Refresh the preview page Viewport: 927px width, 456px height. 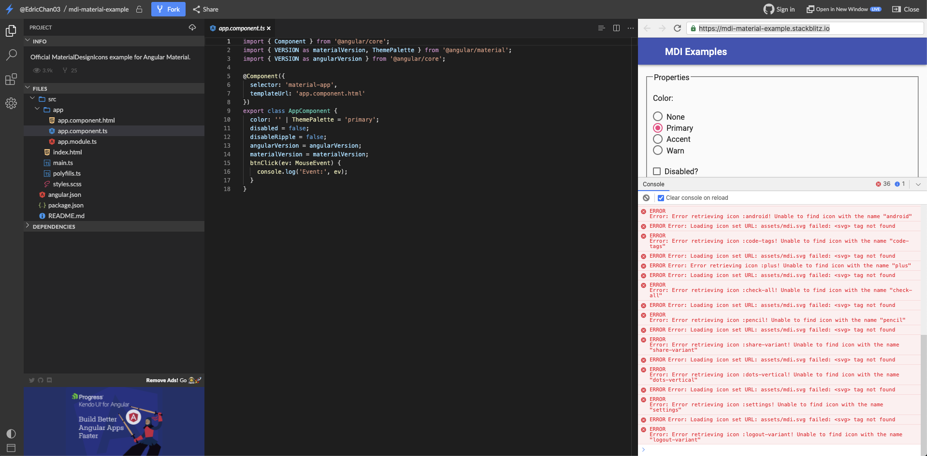click(677, 28)
